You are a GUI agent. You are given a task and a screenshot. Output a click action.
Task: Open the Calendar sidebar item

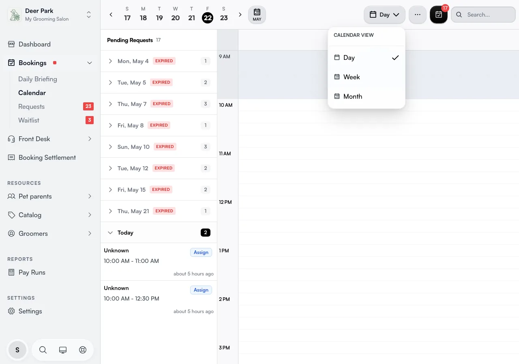click(32, 93)
